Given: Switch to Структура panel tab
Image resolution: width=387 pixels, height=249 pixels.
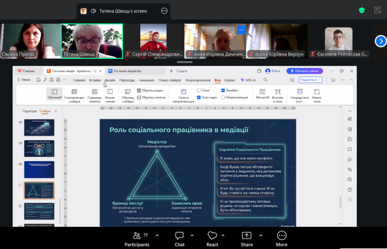Looking at the screenshot, I should [29, 111].
